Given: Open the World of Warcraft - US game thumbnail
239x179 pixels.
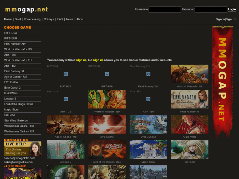Looking at the screenshot, I should pos(190,74).
